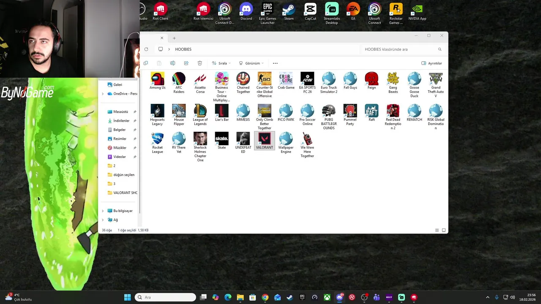Select the EA SPORTS FC 26 icon
This screenshot has width=541, height=304.
tap(307, 79)
